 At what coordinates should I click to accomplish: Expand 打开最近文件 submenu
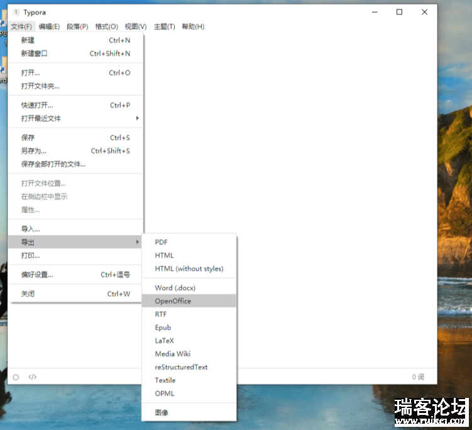75,118
